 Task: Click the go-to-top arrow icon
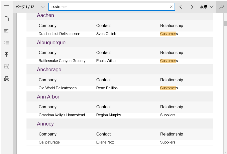click(x=7, y=54)
